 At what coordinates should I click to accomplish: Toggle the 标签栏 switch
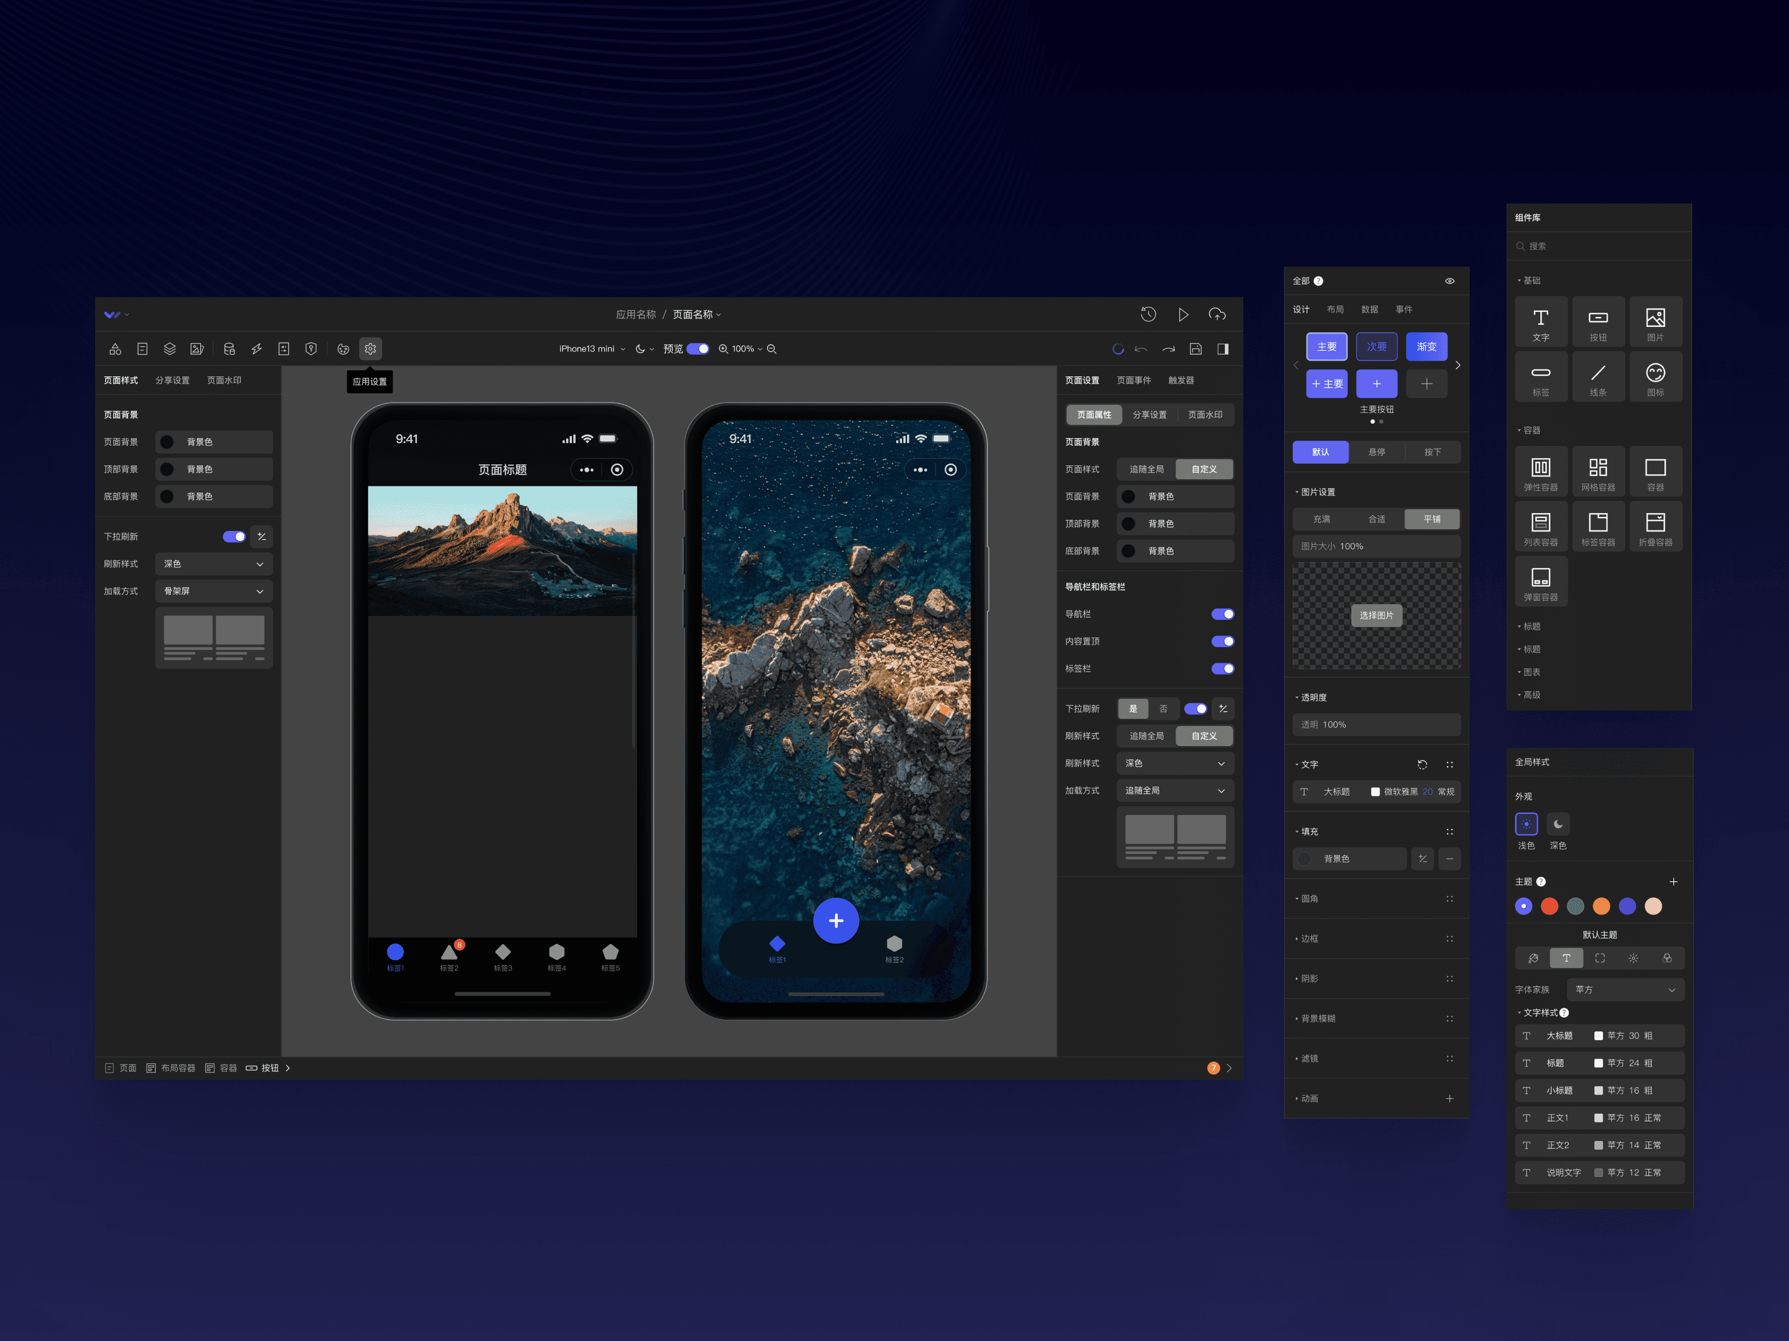[1223, 668]
